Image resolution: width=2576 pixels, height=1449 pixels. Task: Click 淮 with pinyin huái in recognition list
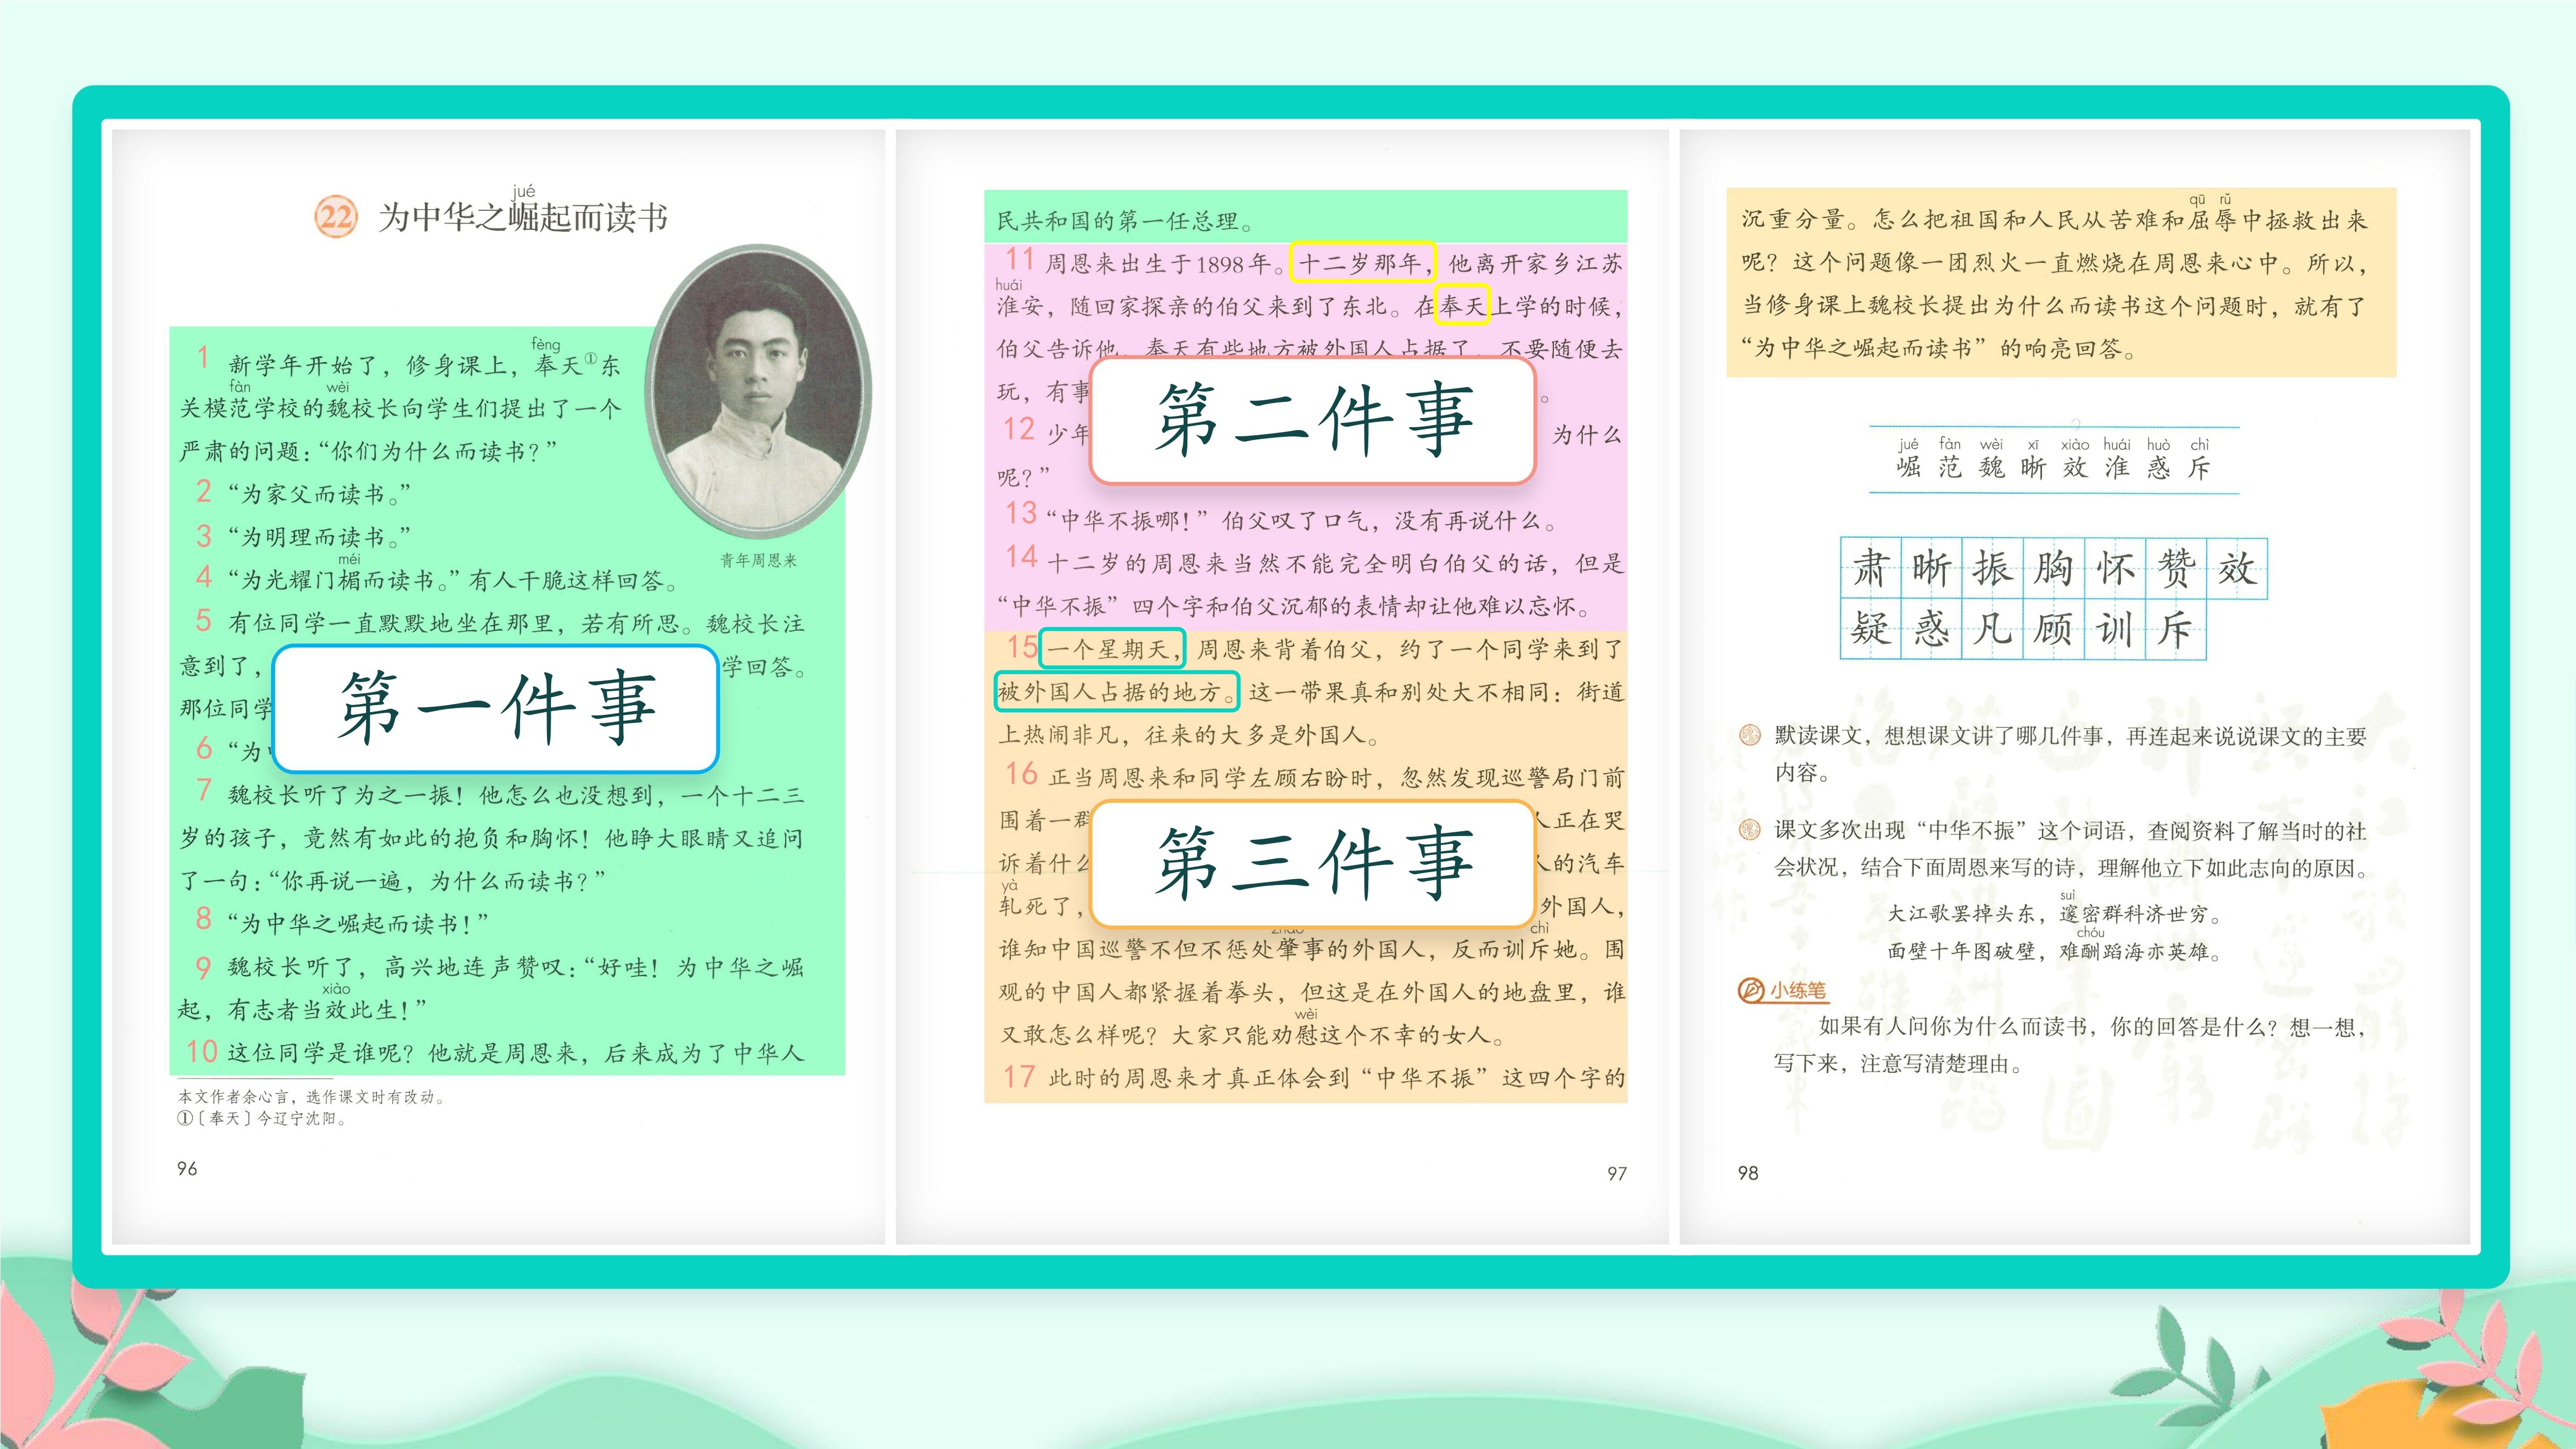pyautogui.click(x=2116, y=458)
